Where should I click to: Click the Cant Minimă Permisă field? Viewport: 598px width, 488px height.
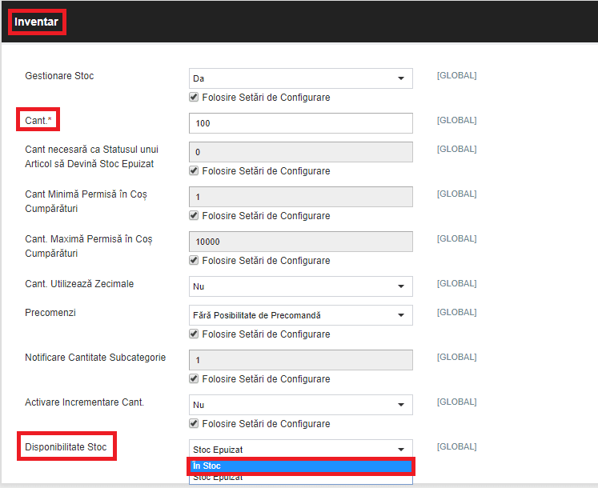tap(300, 197)
